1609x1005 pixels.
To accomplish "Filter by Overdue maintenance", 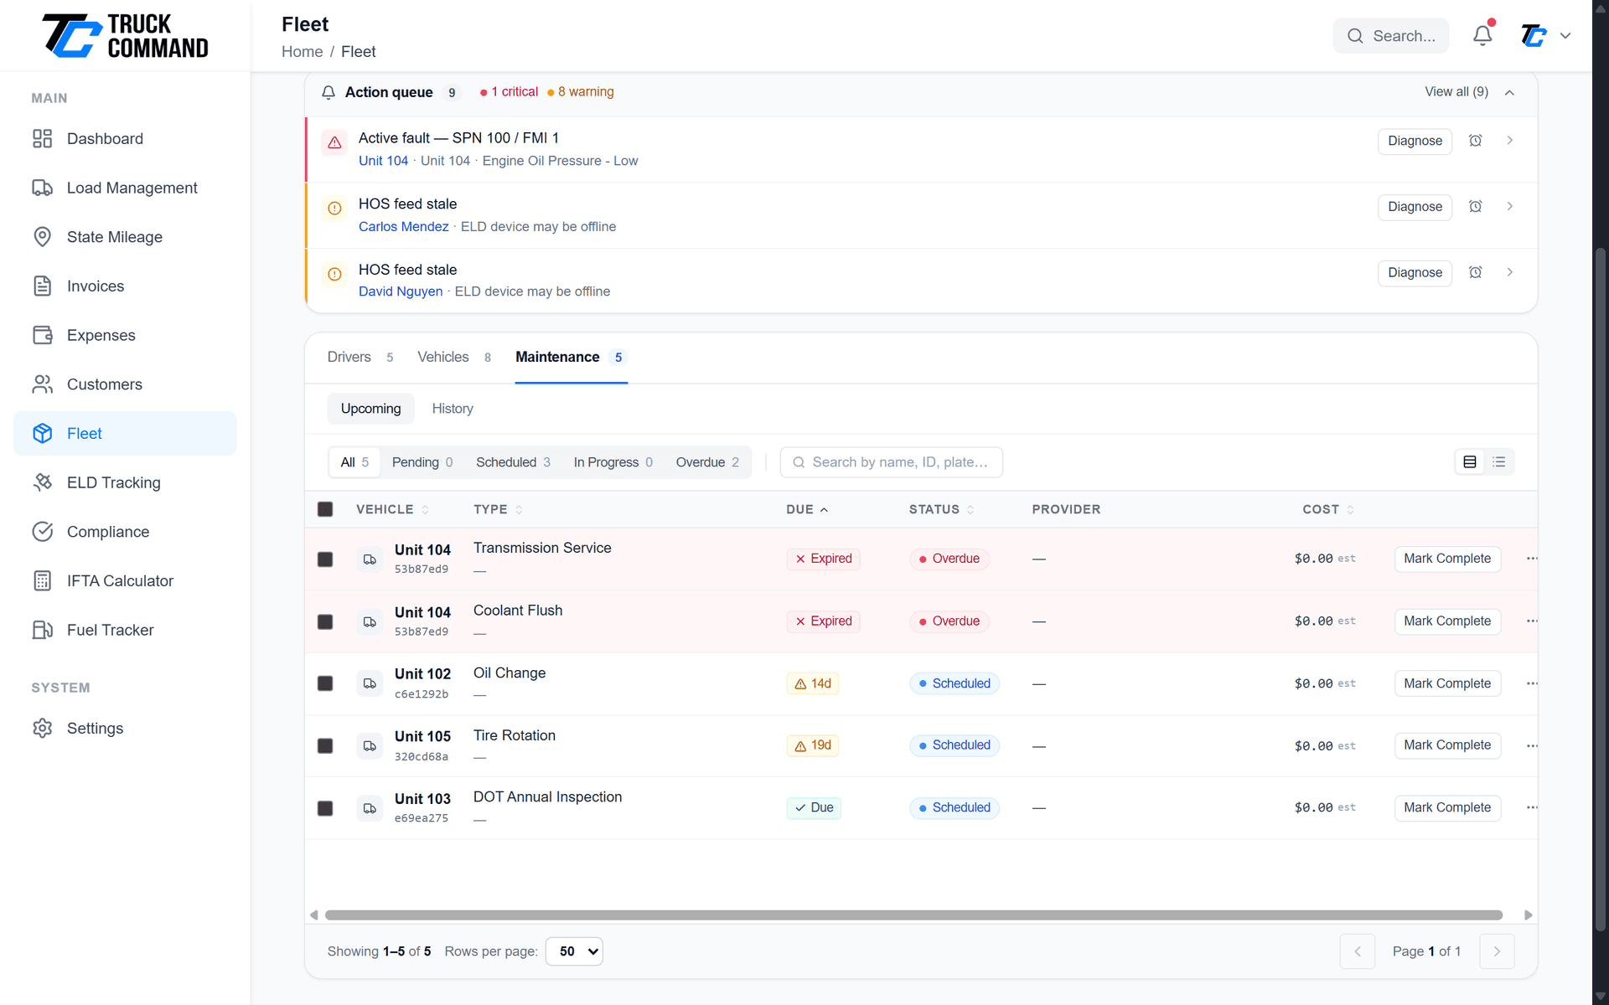I will point(707,462).
